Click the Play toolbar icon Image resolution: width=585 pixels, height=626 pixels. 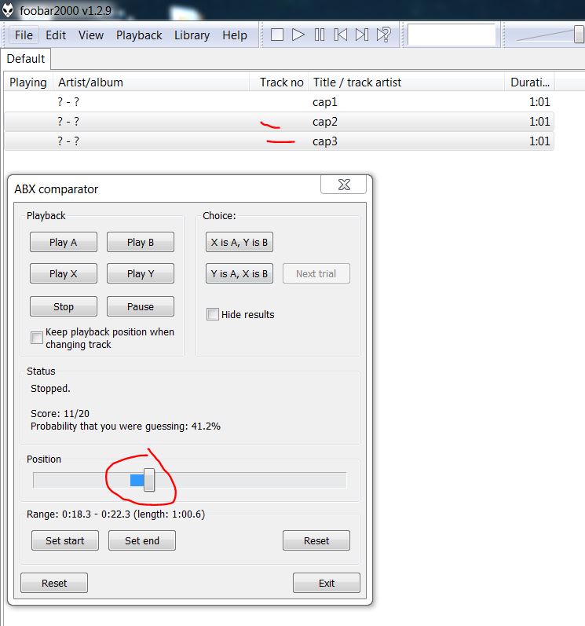tap(298, 35)
